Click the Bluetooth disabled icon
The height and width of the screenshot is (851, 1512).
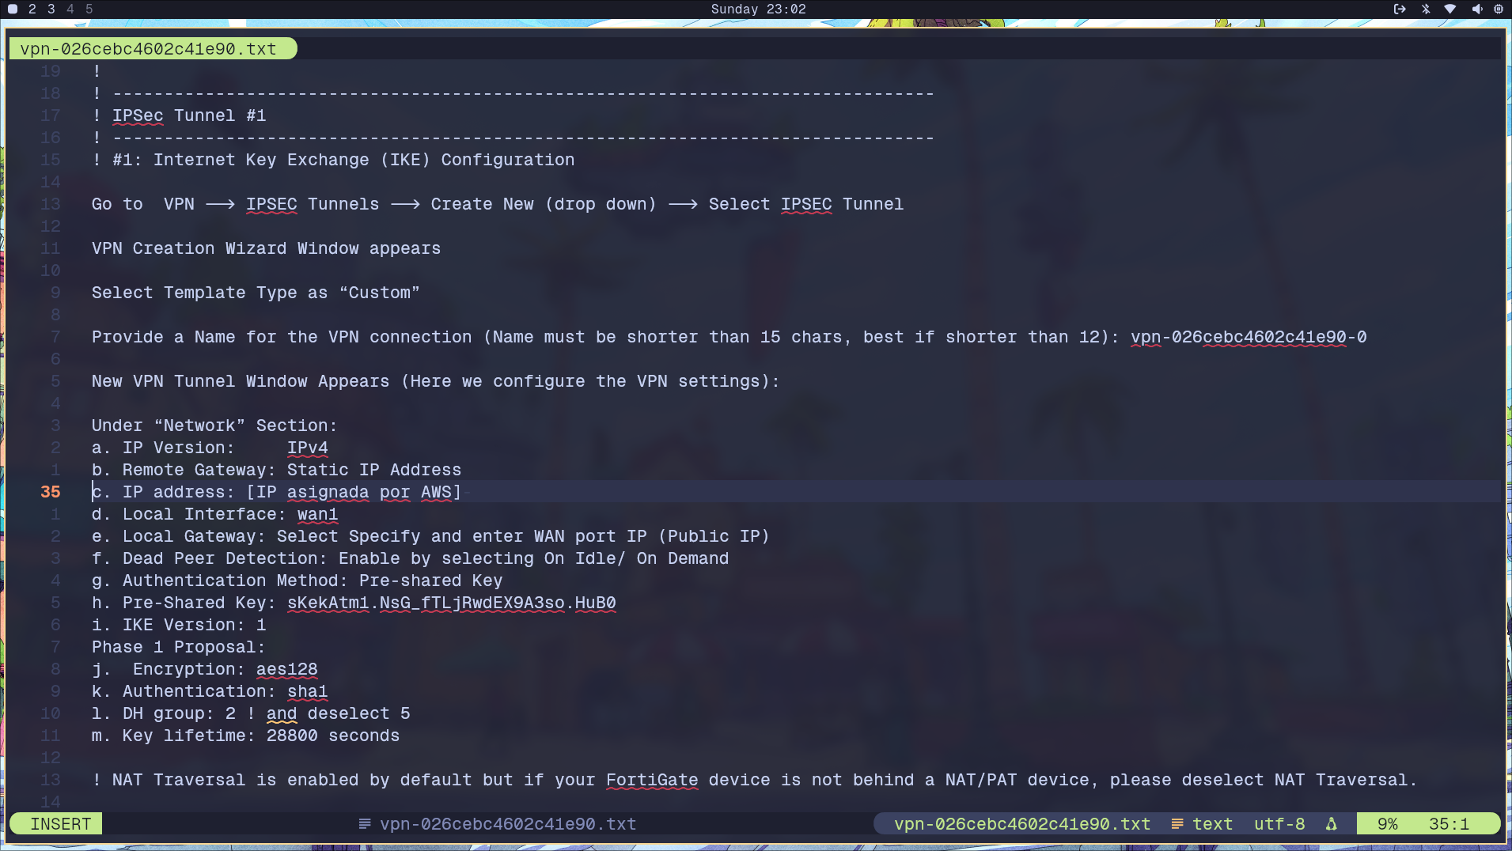[1426, 9]
